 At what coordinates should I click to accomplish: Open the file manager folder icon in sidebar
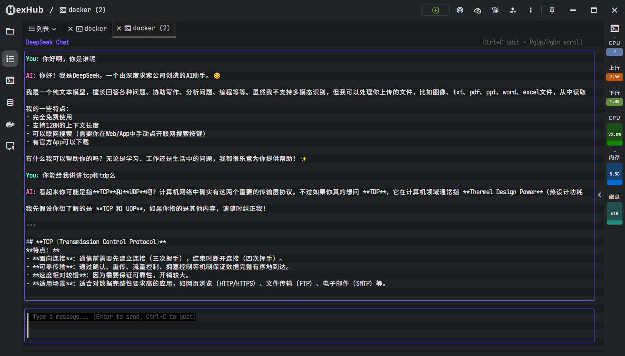10,32
